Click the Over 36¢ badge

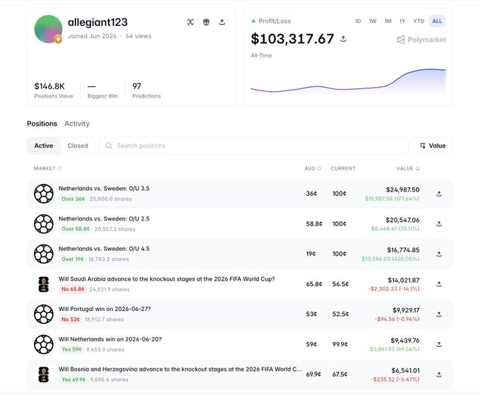[x=73, y=199]
